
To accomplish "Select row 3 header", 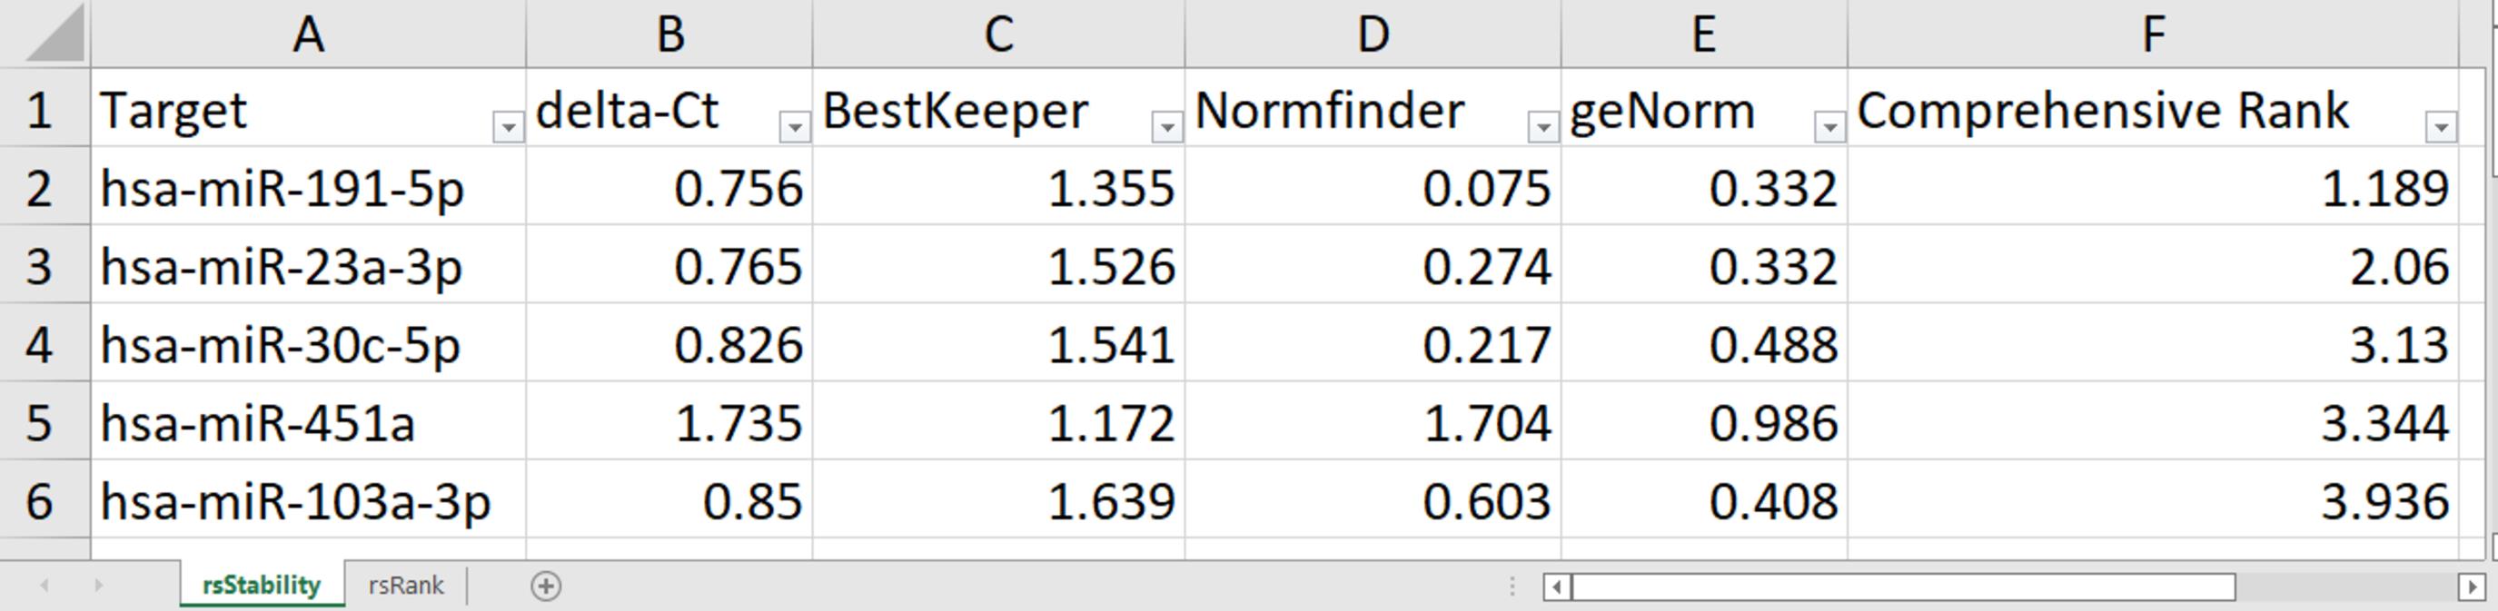I will [x=45, y=265].
